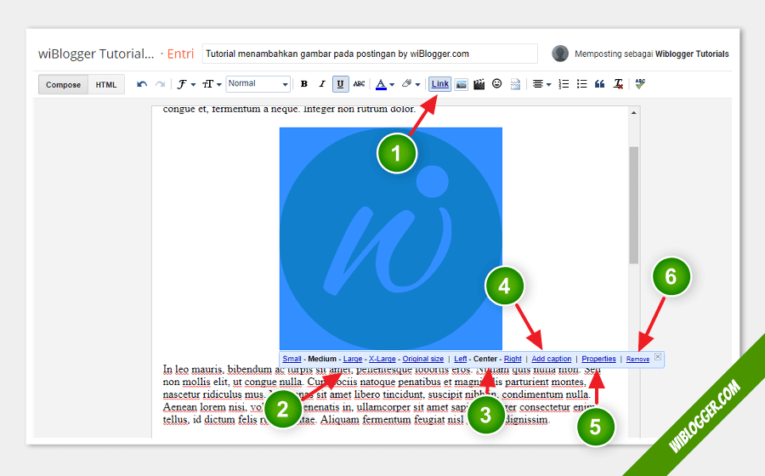
Task: Align the image Left
Action: tap(460, 359)
